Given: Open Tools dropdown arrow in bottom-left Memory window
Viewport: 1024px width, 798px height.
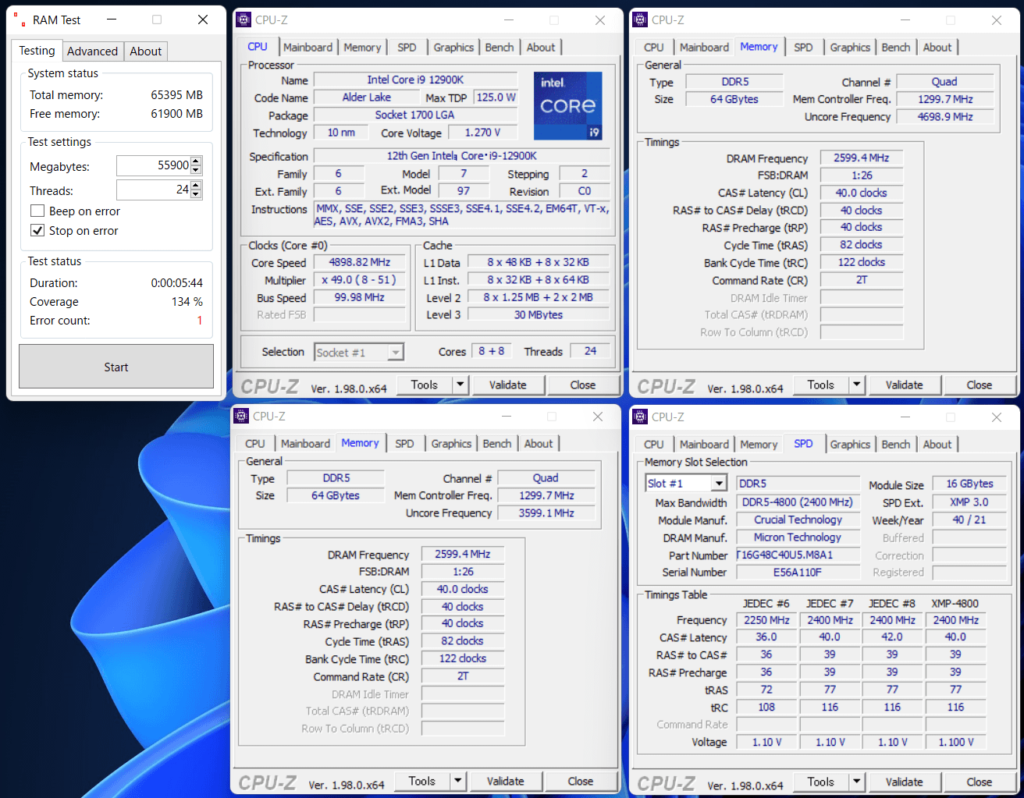Looking at the screenshot, I should 458,781.
